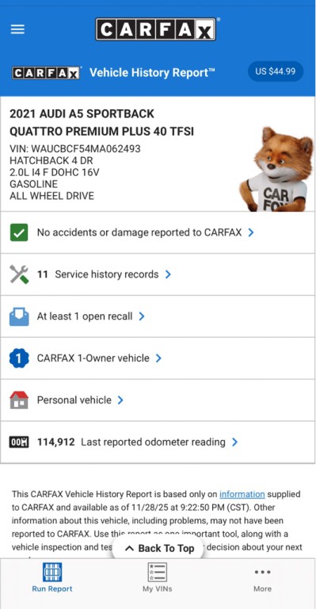Image resolution: width=316 pixels, height=609 pixels.
Task: Tap the CARFAX logo in header
Action: coord(155,29)
